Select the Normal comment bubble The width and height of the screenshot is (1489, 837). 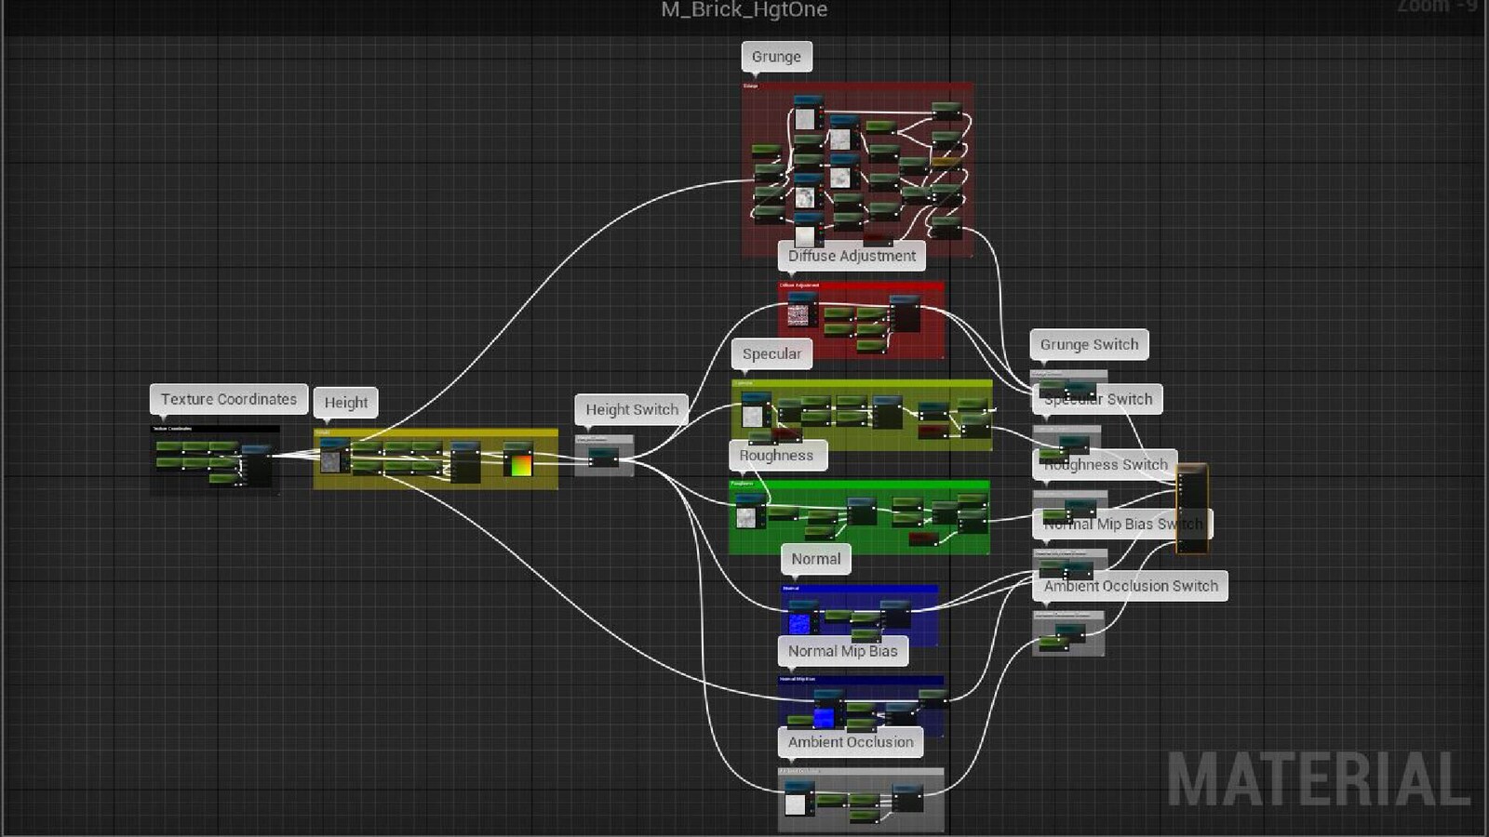tap(815, 559)
